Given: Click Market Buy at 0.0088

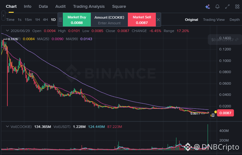Looking at the screenshot, I should click(x=77, y=20).
